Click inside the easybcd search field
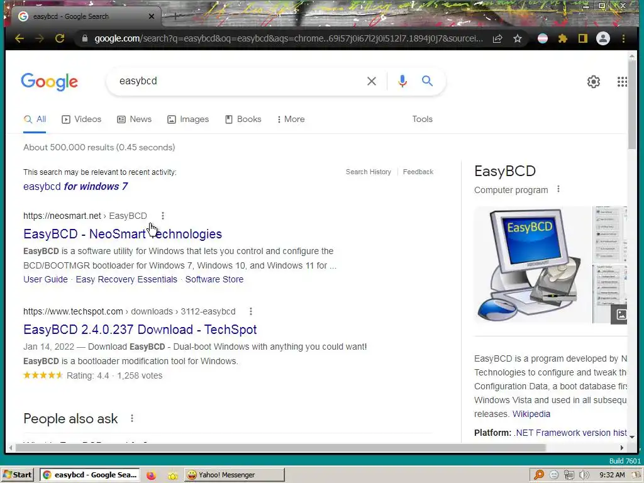Viewport: 644px width, 483px height. click(x=238, y=81)
